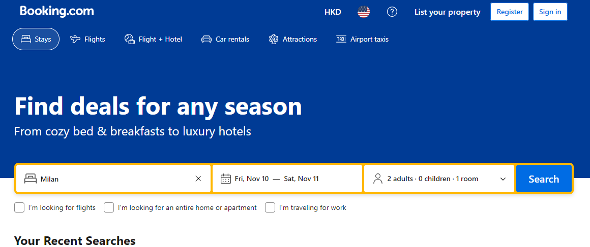The height and width of the screenshot is (247, 590).
Task: Switch to the Flights tab
Action: coord(88,39)
